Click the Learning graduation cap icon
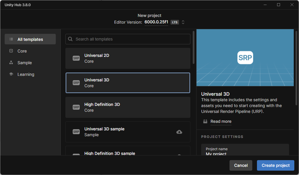 tap(11, 74)
